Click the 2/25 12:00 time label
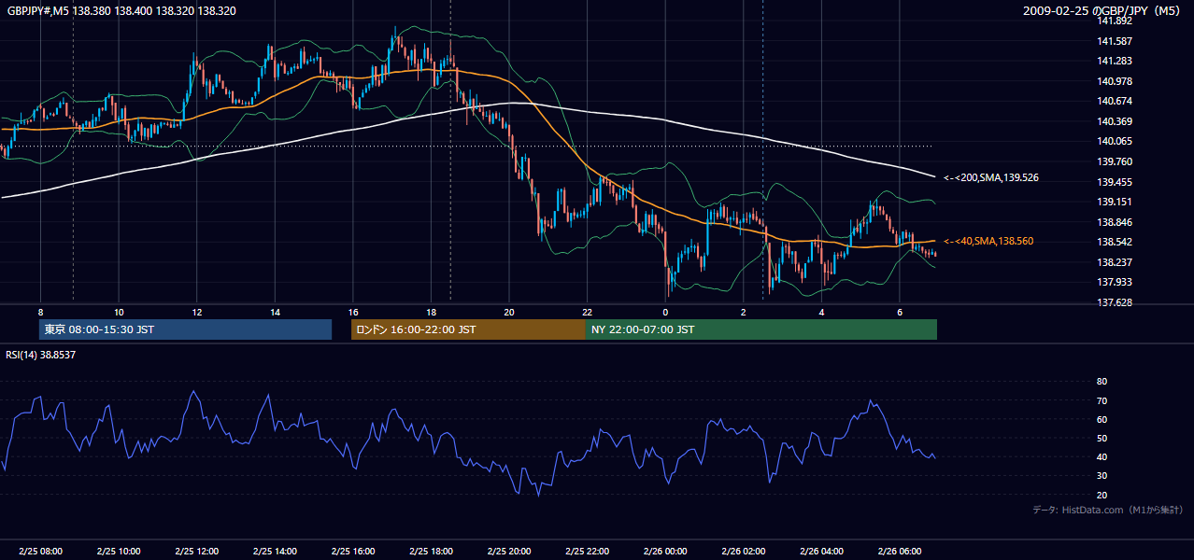Screen dimensions: 1194x560 click(x=197, y=552)
